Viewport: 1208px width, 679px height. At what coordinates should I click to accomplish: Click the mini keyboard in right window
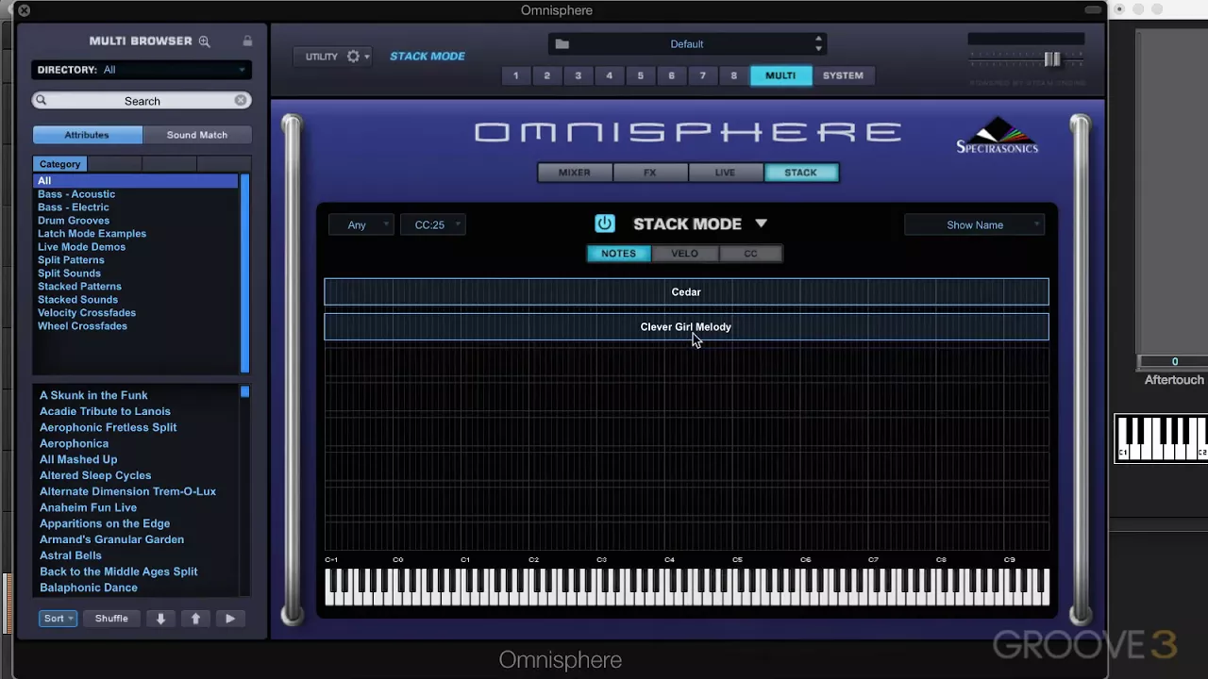1162,439
